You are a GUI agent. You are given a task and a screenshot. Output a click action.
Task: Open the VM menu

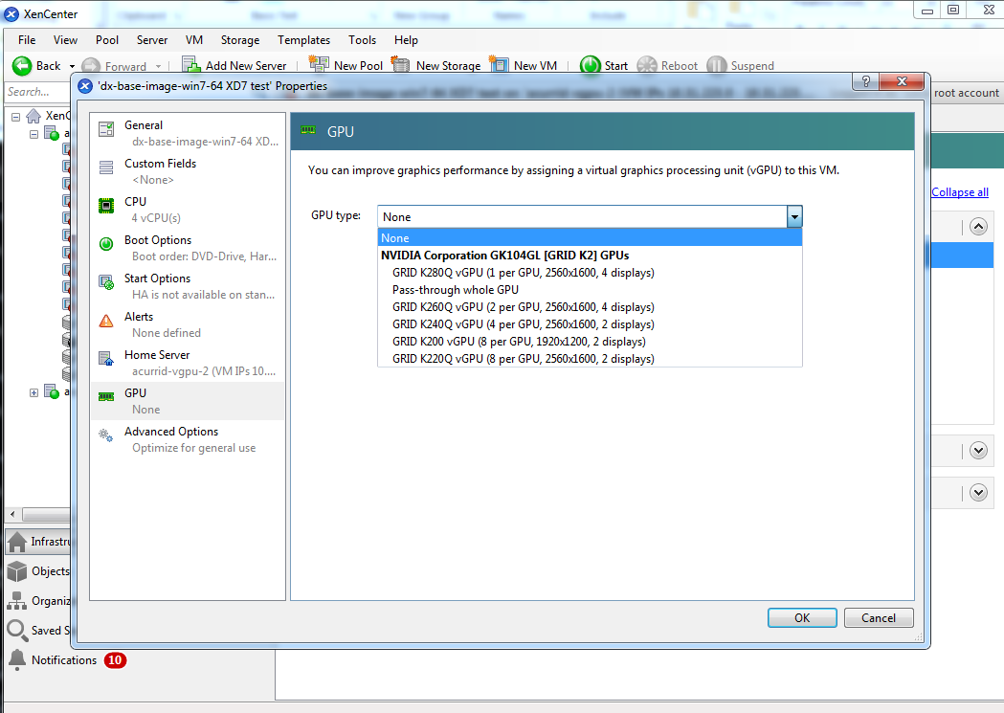click(193, 40)
